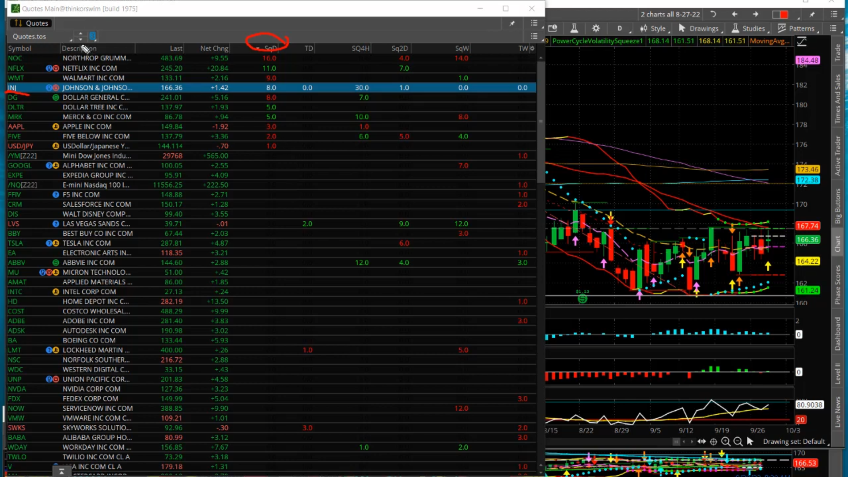848x477 pixels.
Task: Click the badge beside INTEL CORP COM
Action: coord(56,291)
